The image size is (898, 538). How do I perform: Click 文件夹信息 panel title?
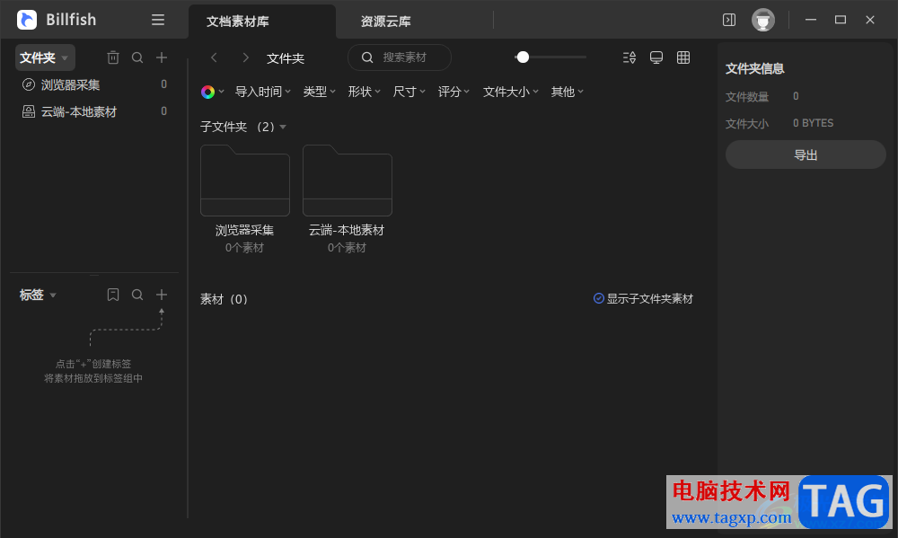click(x=755, y=69)
